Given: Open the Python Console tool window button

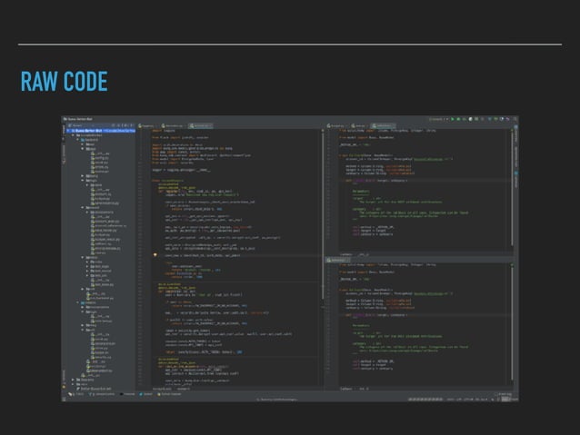Looking at the screenshot, I should [169, 394].
